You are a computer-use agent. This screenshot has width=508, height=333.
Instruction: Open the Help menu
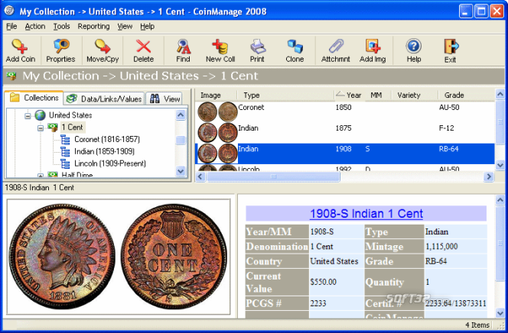[x=147, y=27]
